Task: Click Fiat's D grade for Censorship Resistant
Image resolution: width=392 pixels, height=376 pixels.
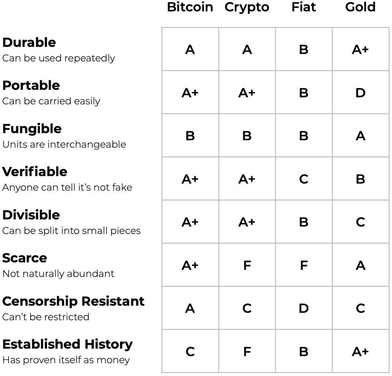Action: point(304,308)
